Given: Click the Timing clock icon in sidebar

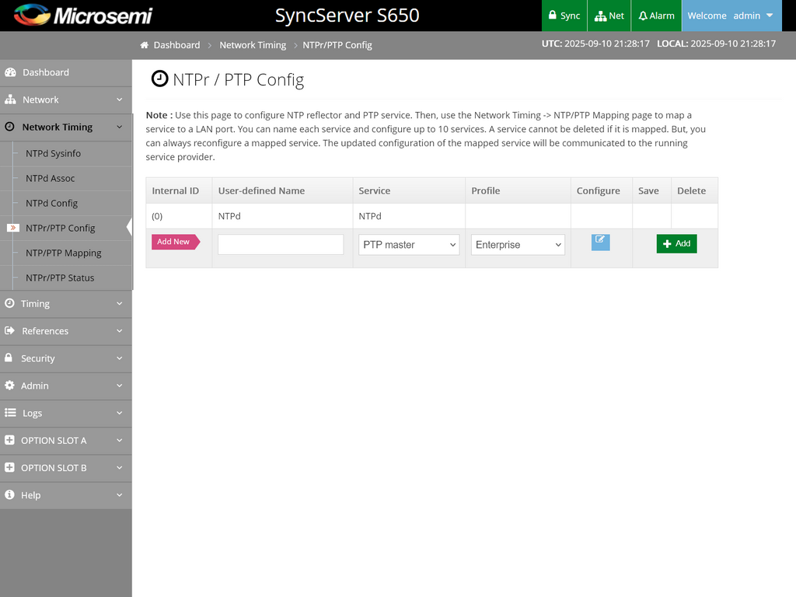Looking at the screenshot, I should (9, 303).
